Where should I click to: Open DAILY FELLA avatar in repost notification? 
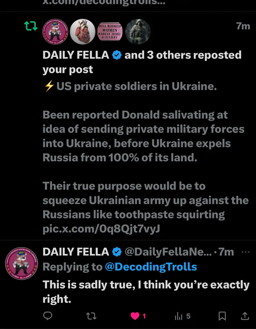coord(55,31)
